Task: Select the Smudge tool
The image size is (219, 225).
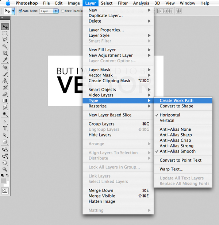Action: pos(5,107)
